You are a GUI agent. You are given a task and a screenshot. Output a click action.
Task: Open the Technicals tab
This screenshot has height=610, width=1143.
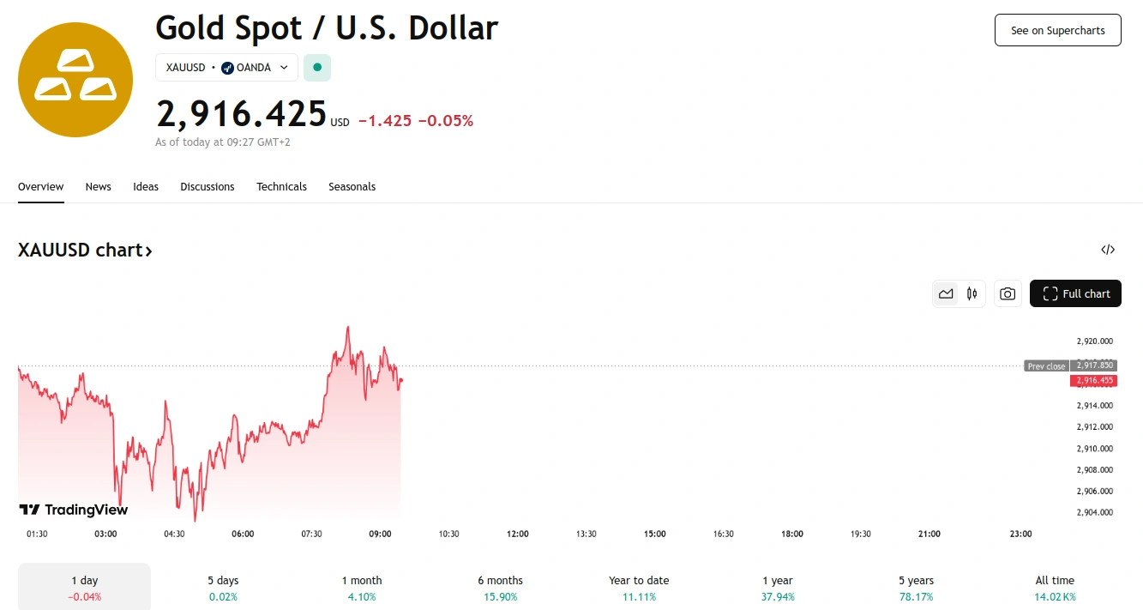(281, 186)
